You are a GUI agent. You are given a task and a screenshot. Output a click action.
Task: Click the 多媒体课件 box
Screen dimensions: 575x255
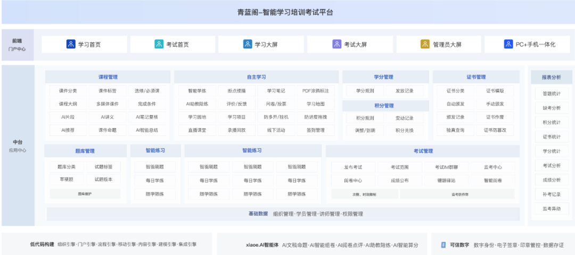coord(108,104)
